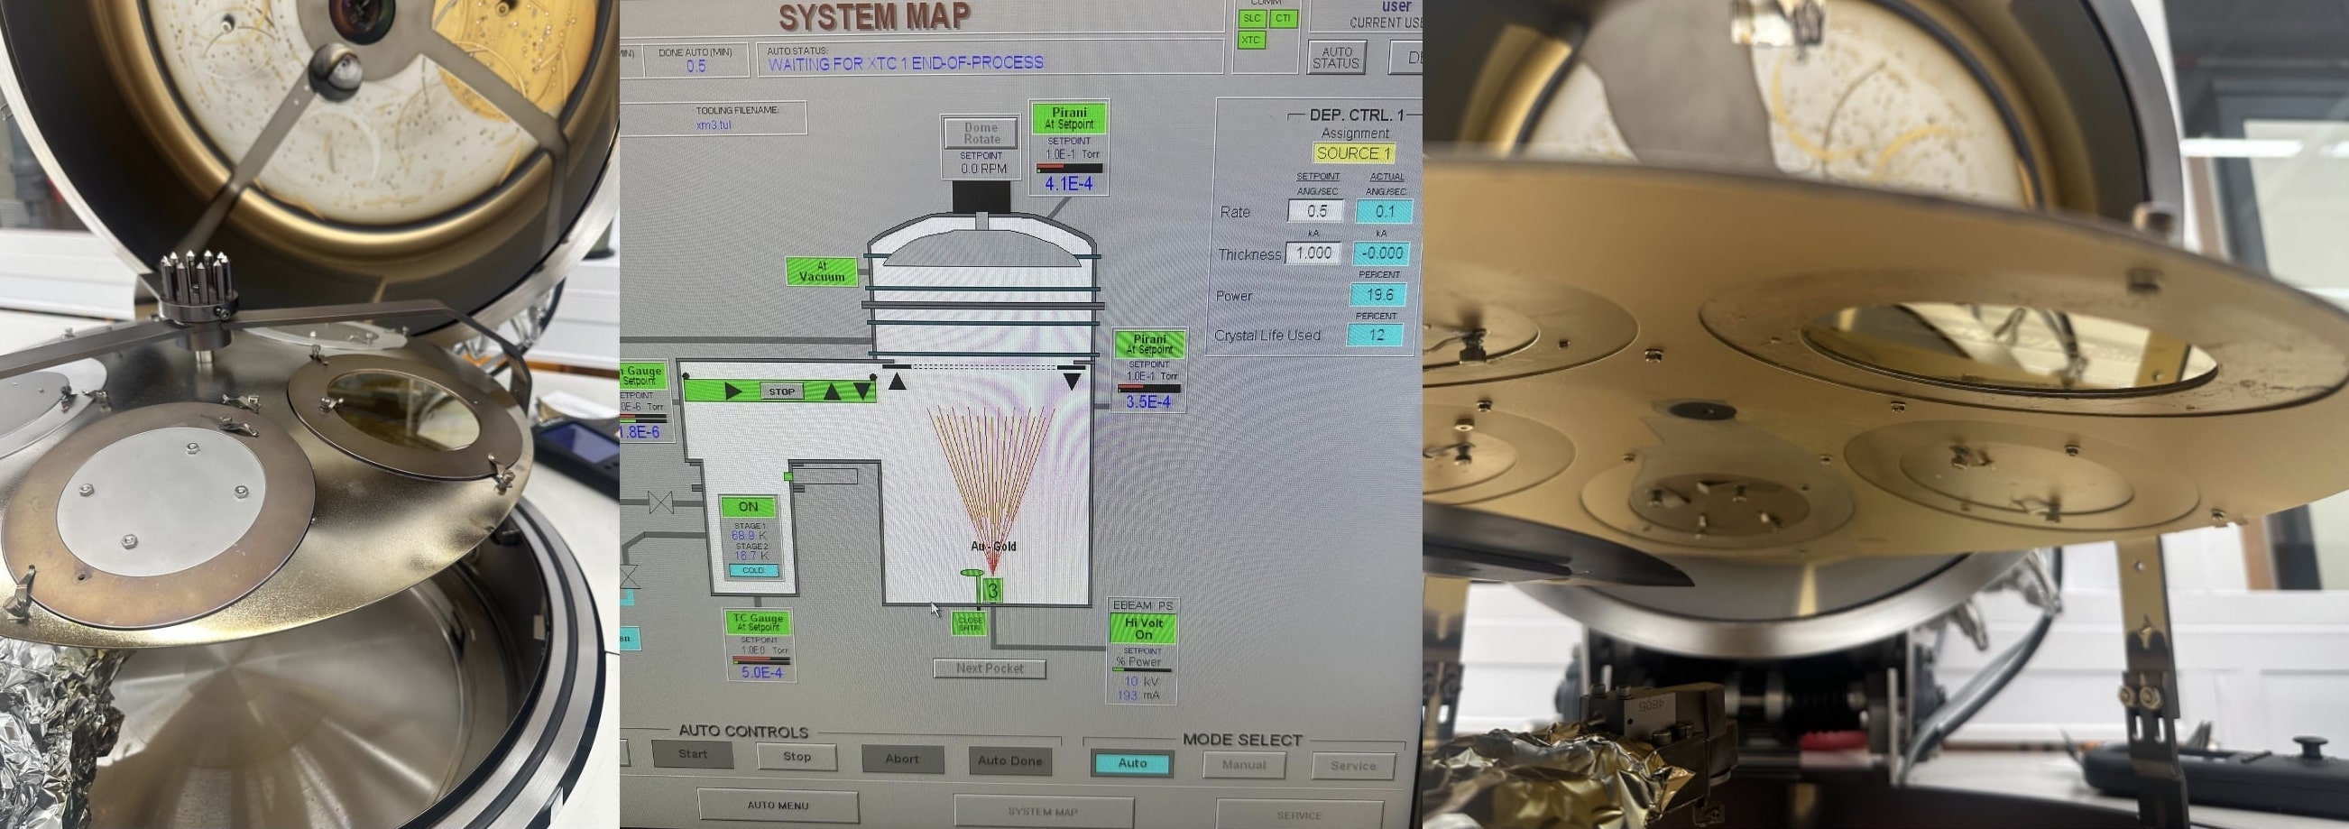This screenshot has width=2349, height=829.
Task: Open the SYSTEM MAP screen tab
Action: point(1042,811)
